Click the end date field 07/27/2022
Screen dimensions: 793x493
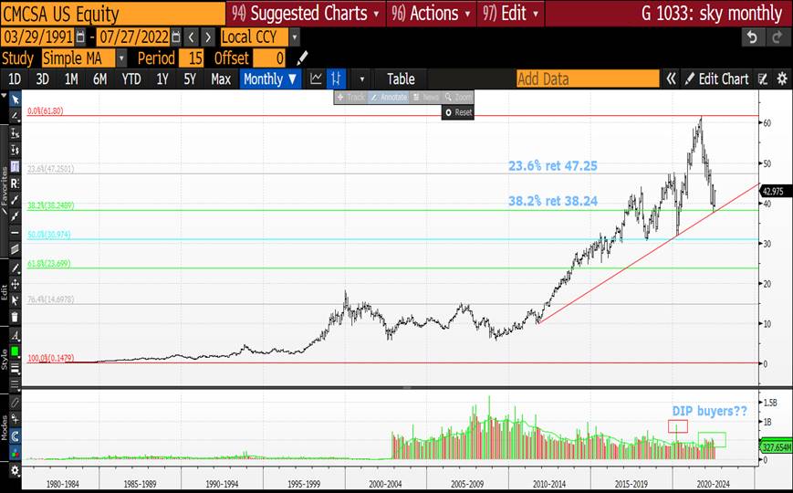133,37
